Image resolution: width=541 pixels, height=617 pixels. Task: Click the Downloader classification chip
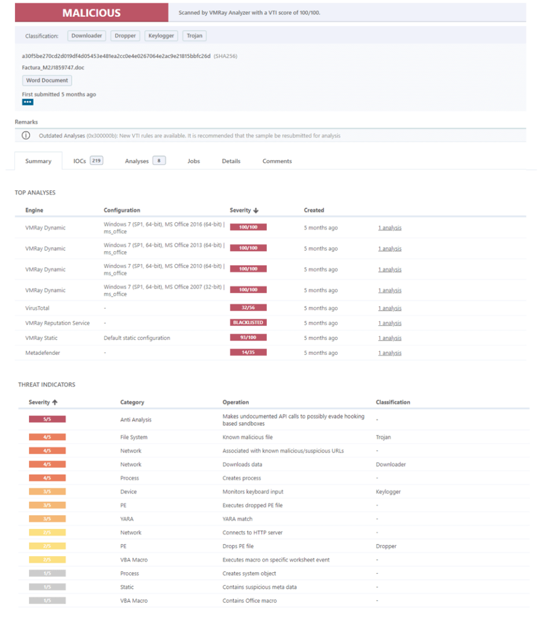pos(86,36)
